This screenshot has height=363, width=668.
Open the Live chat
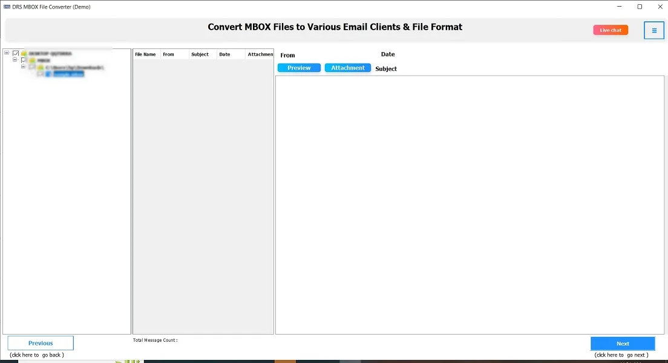[611, 30]
